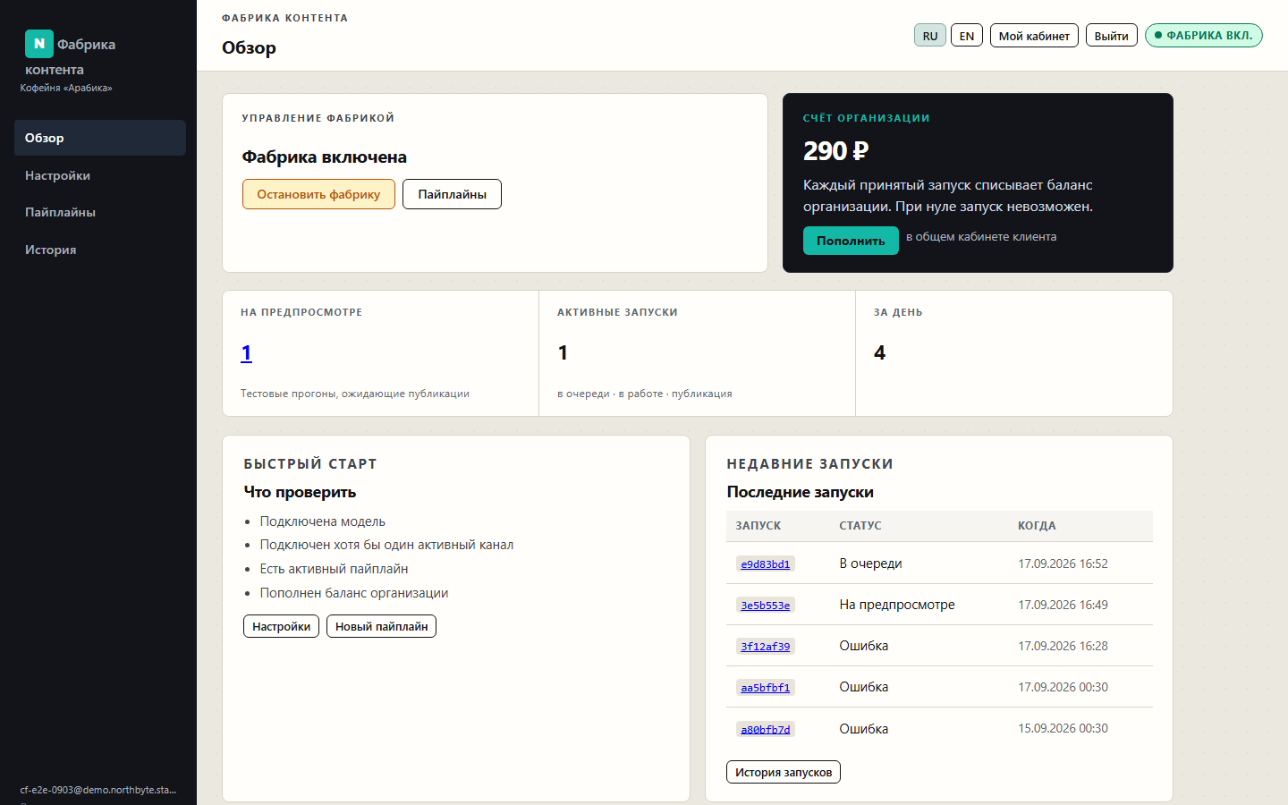Click the Есть активный пайплайн item
This screenshot has width=1288, height=805.
[334, 569]
